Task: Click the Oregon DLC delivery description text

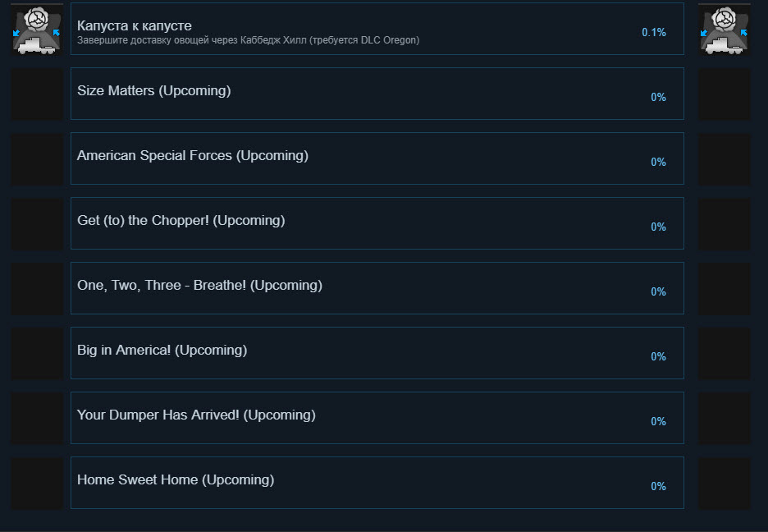Action: [x=249, y=40]
